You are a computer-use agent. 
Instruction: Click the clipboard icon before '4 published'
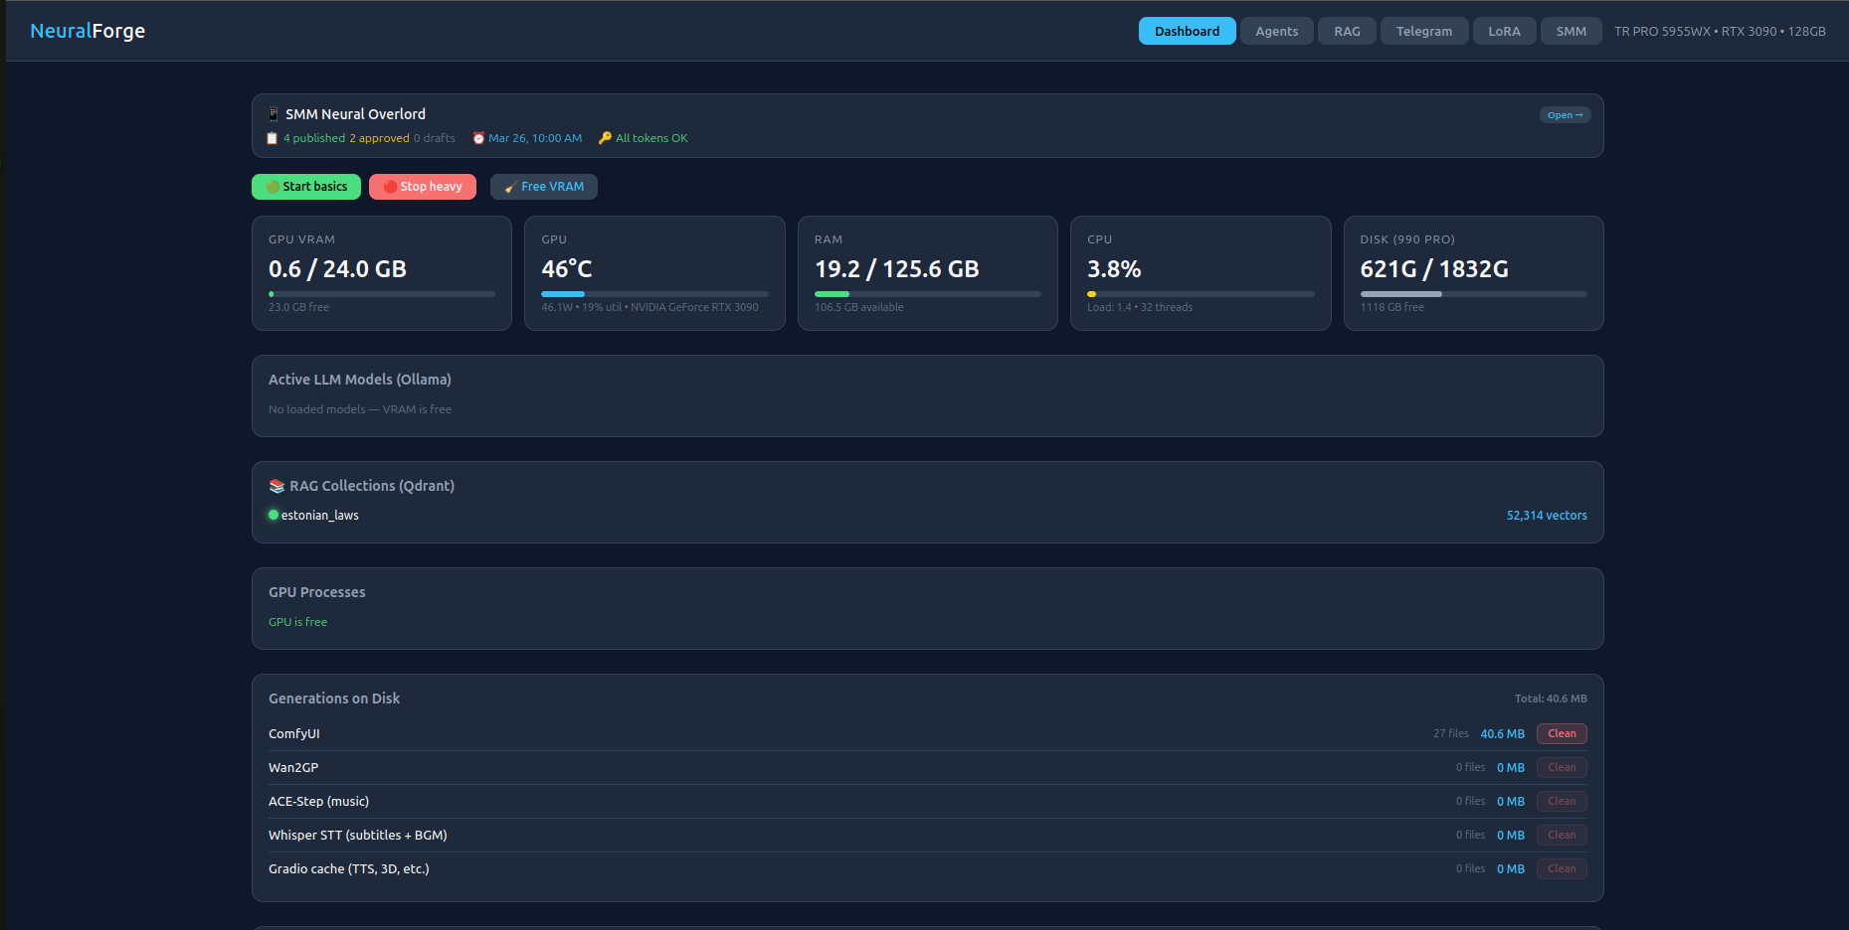coord(272,138)
